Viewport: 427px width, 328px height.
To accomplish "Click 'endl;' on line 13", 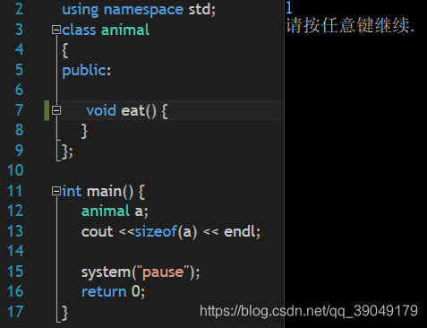I will tap(242, 231).
